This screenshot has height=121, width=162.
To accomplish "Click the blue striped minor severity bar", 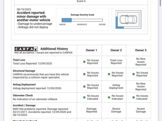I will point(67,20).
